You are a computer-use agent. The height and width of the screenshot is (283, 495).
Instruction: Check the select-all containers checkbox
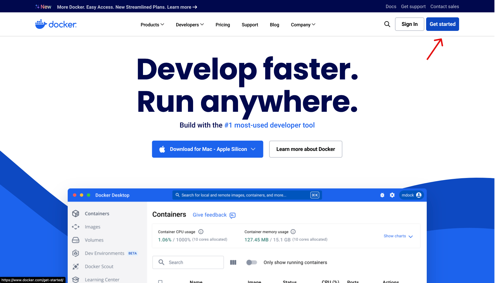(x=160, y=282)
